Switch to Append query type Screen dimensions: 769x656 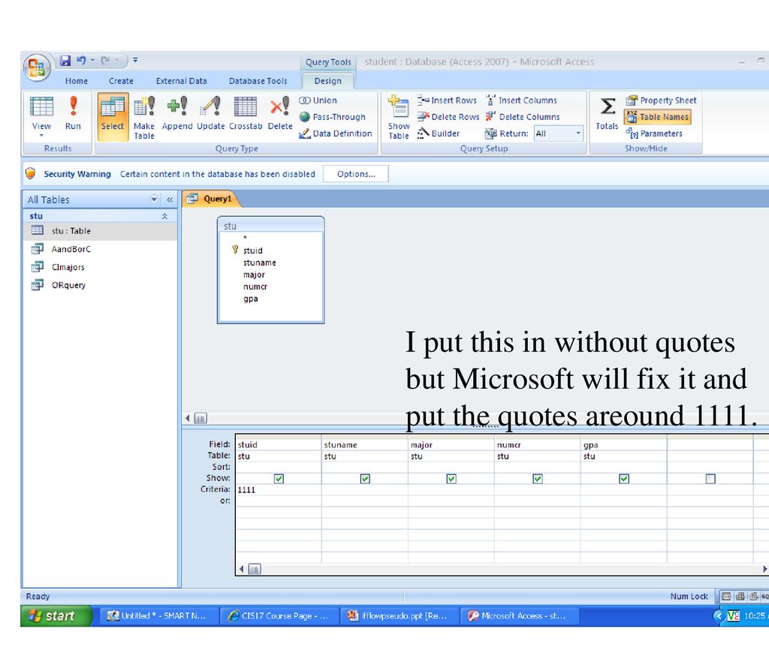[x=177, y=114]
